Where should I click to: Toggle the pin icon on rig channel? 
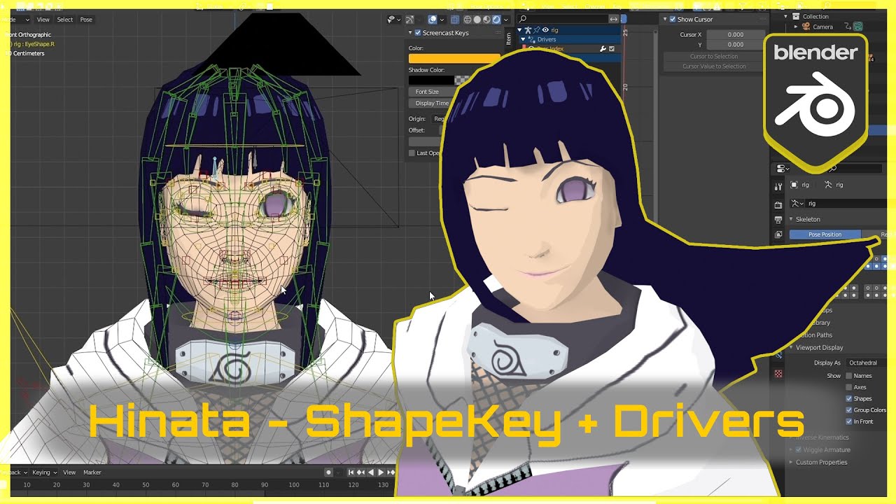(537, 30)
